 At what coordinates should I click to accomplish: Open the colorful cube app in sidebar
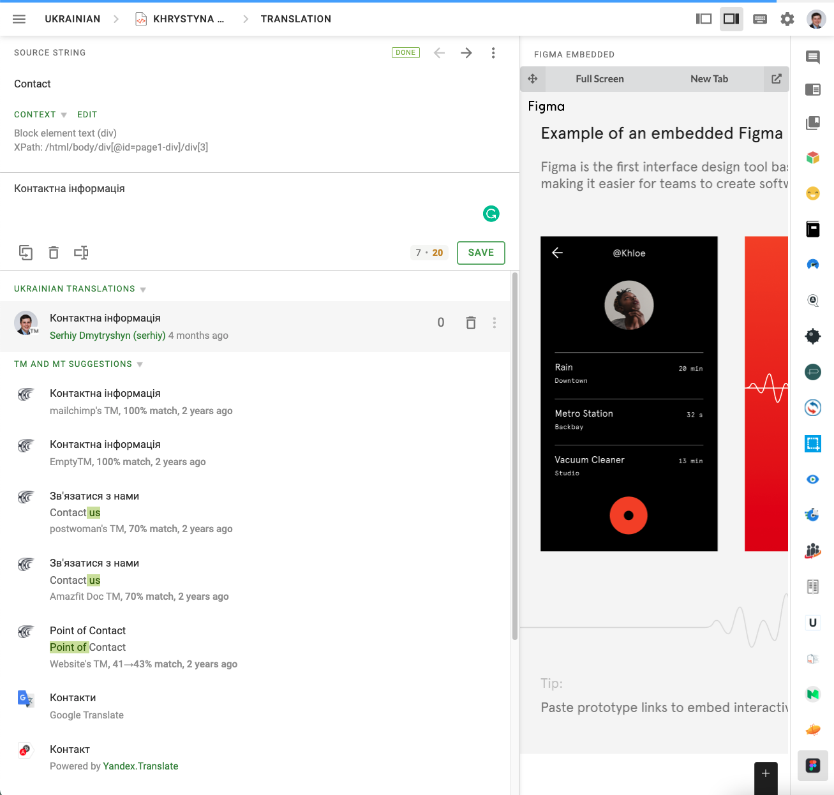tap(813, 158)
